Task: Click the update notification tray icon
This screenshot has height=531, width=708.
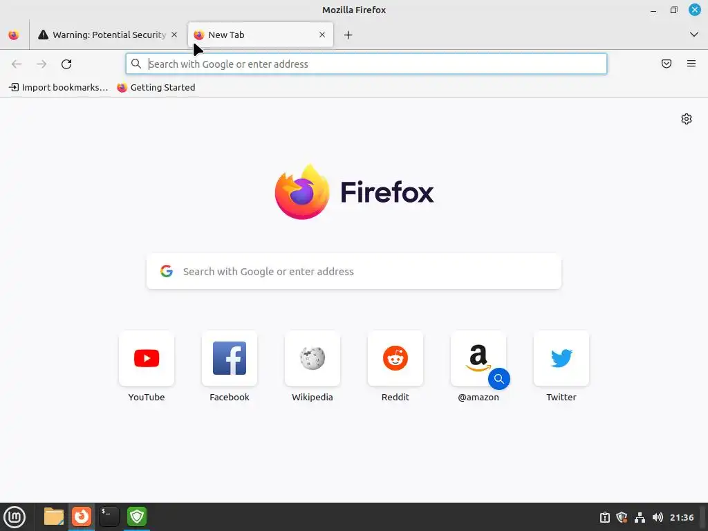Action: [604, 517]
